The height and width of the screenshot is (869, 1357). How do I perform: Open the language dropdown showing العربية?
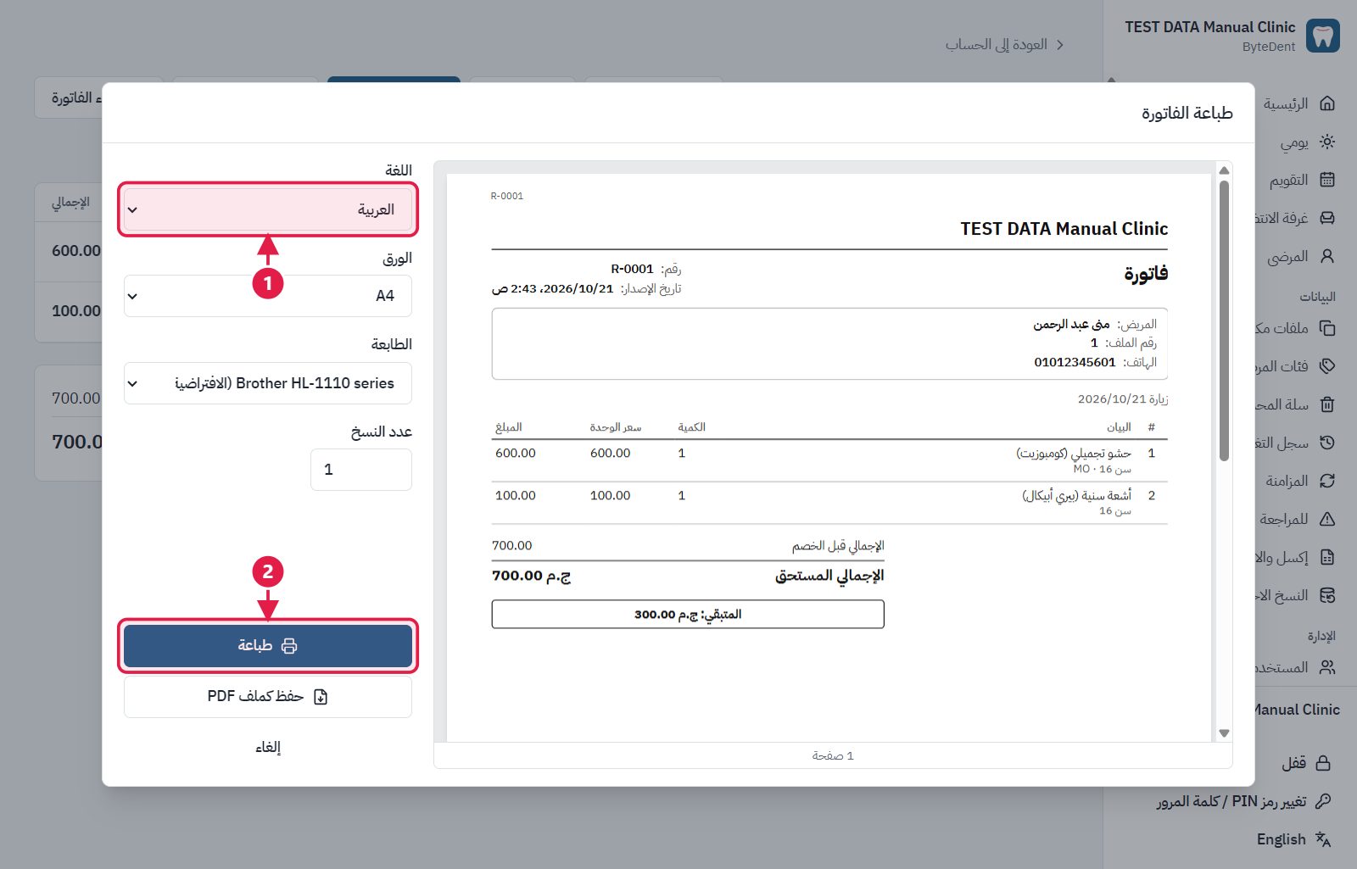(268, 209)
